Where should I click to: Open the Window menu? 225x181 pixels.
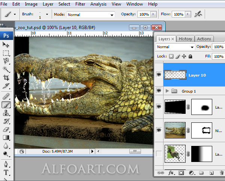tap(135, 4)
